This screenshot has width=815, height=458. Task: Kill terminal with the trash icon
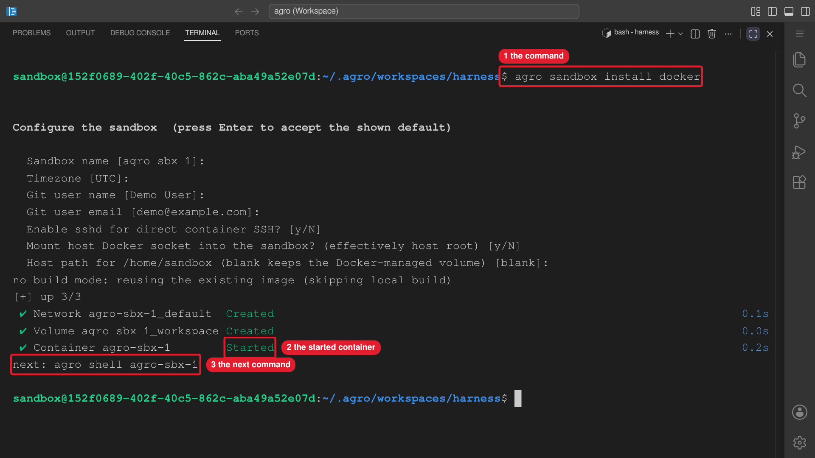(x=712, y=34)
